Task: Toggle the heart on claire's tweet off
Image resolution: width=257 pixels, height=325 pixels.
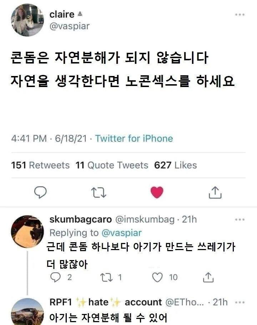Action: click(157, 192)
